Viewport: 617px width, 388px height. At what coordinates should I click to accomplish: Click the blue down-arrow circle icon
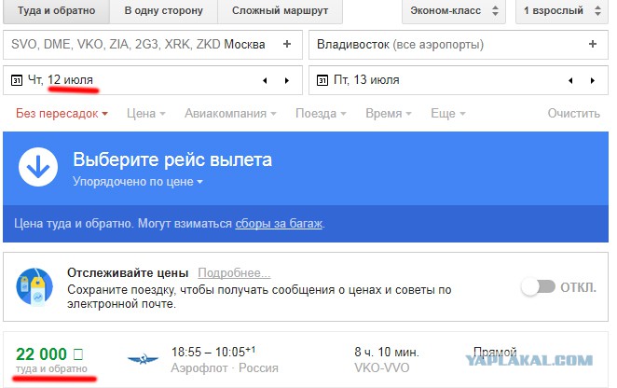click(x=38, y=167)
